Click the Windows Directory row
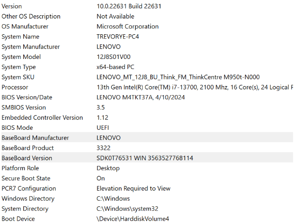Viewport: 294px width, 223px height. (x=28, y=199)
